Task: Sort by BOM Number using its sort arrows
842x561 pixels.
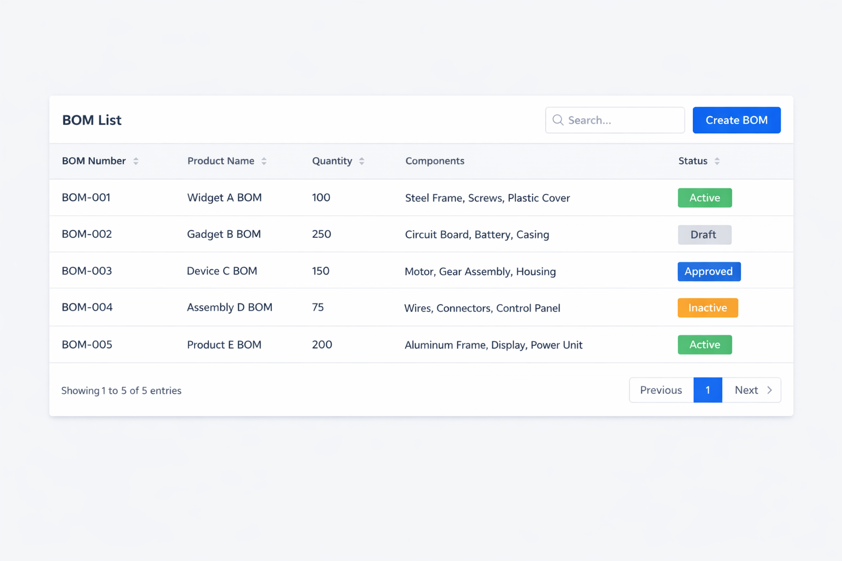Action: (136, 161)
